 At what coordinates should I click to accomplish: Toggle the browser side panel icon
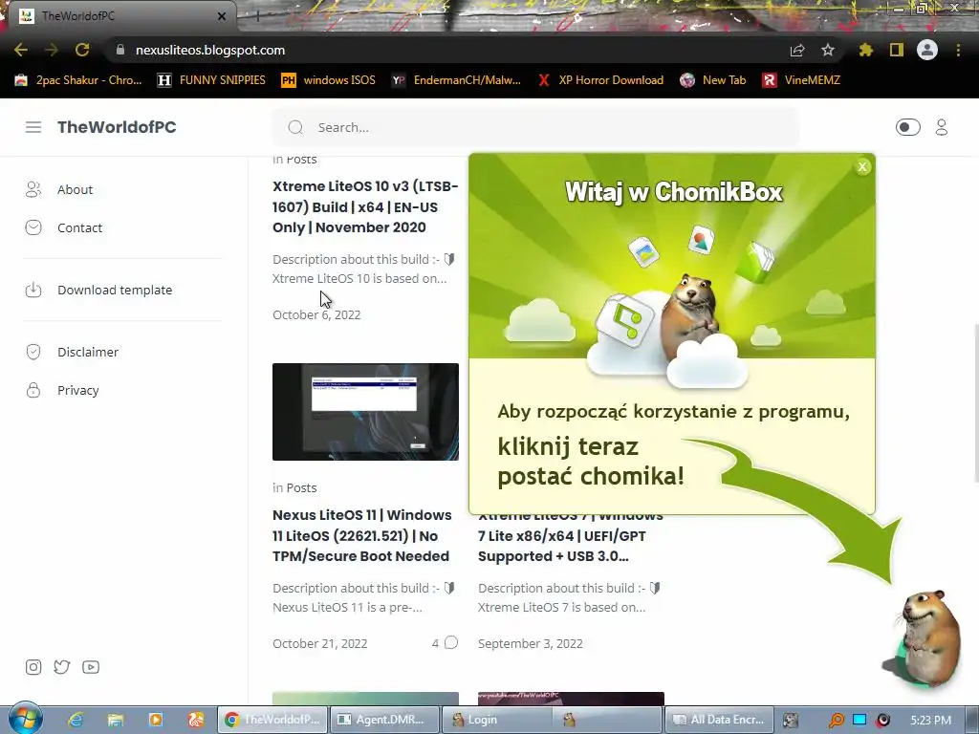tap(897, 50)
